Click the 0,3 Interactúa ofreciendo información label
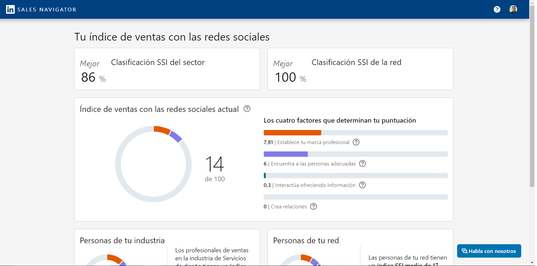This screenshot has height=266, width=537. pyautogui.click(x=309, y=185)
